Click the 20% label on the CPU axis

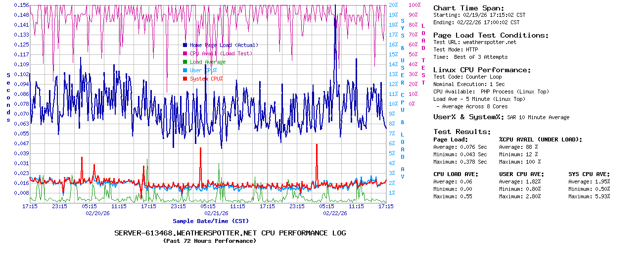(x=393, y=5)
